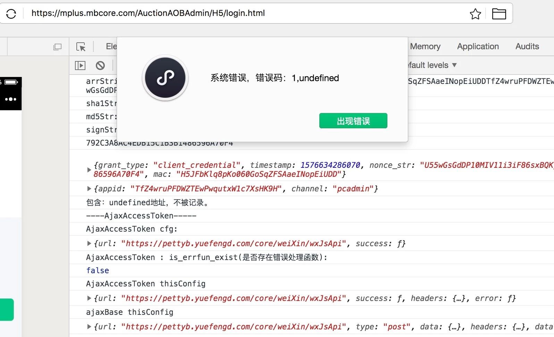Expand url object ending with success: f}

pyautogui.click(x=89, y=243)
